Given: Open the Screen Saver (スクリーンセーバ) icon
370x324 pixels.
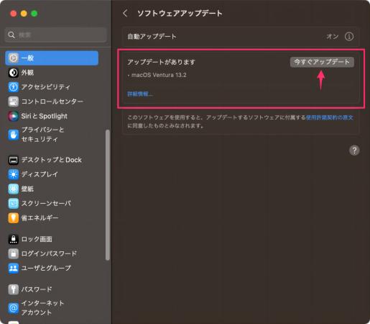Looking at the screenshot, I should click(x=14, y=204).
